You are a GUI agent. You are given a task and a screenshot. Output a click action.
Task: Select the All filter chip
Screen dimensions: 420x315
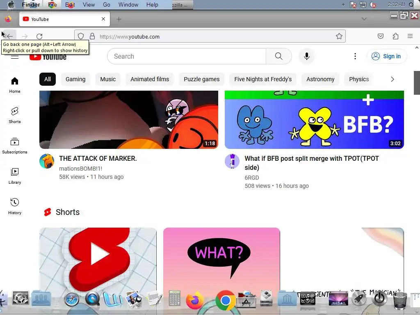48,79
